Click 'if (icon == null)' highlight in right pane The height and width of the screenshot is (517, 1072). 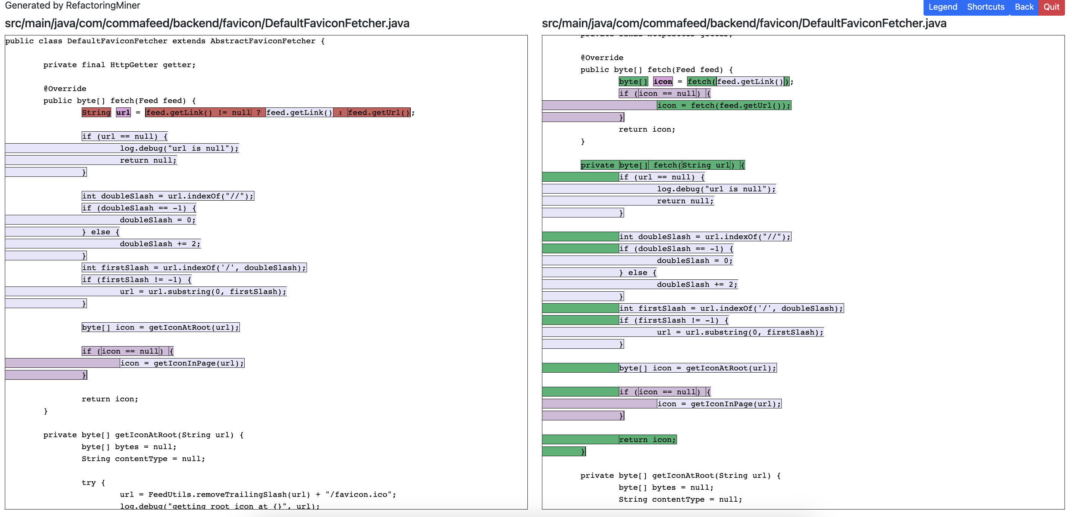[664, 392]
